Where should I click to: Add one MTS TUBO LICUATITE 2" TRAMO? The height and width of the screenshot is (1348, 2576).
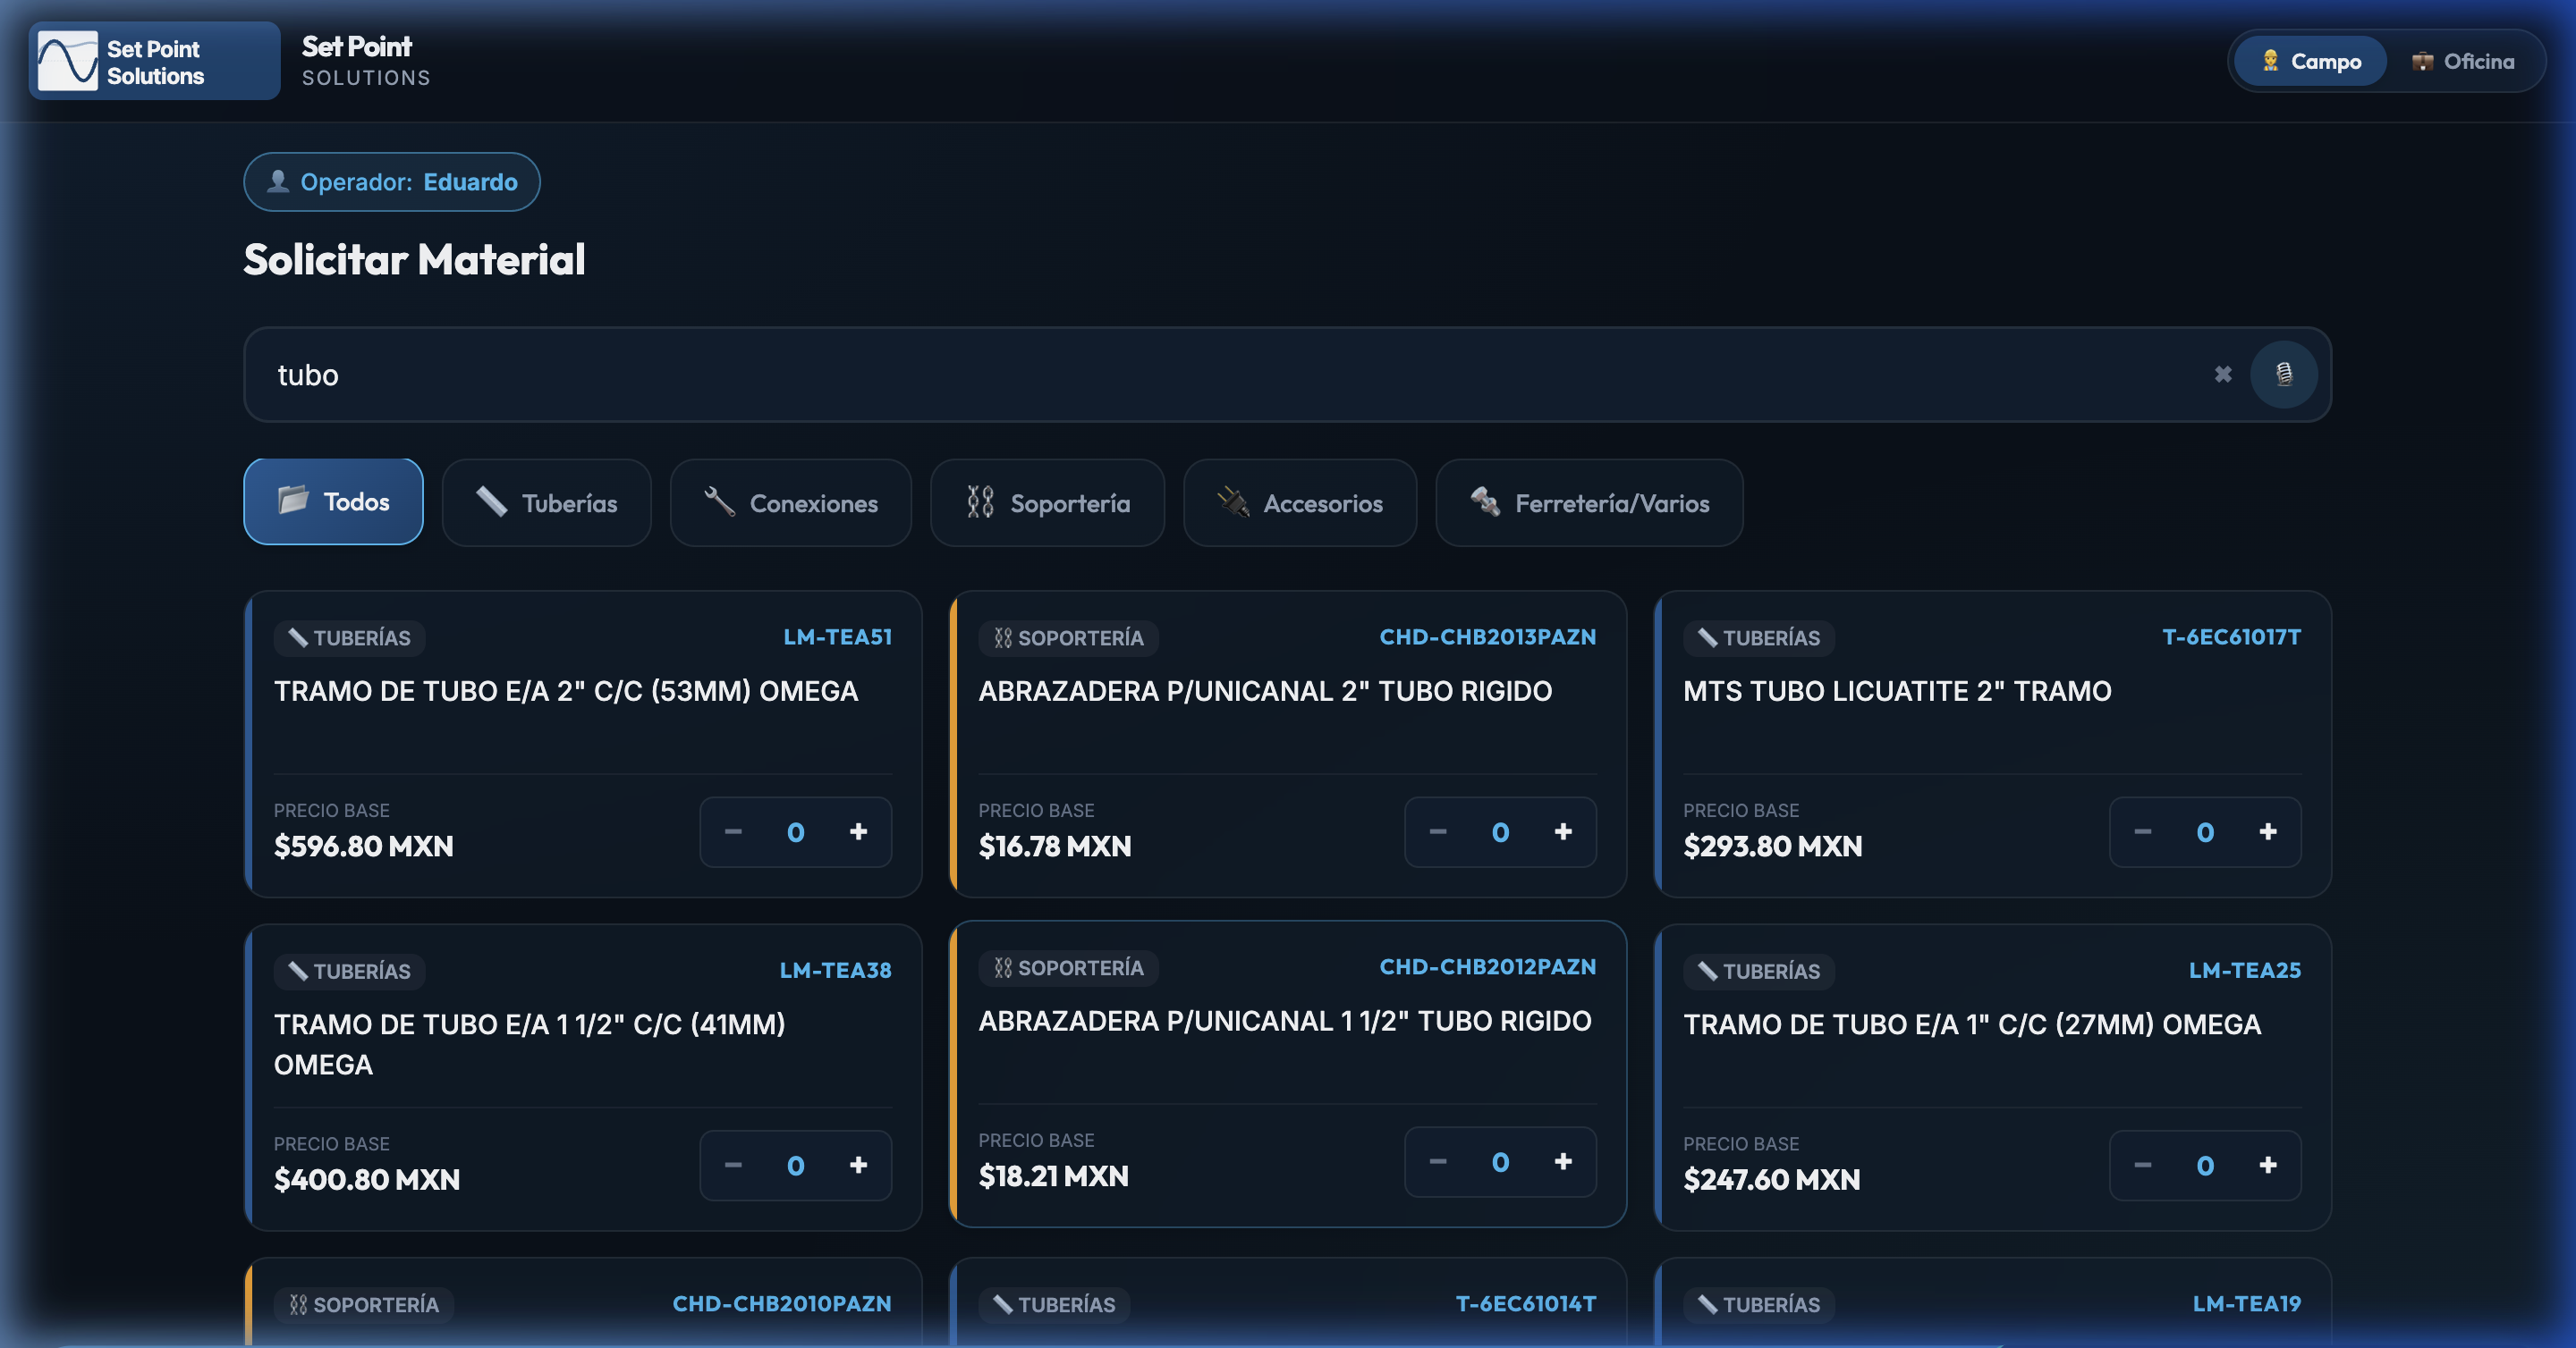pos(2267,831)
